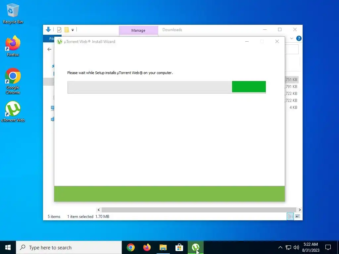Focus the taskbar search box
Image resolution: width=339 pixels, height=254 pixels.
click(x=69, y=247)
